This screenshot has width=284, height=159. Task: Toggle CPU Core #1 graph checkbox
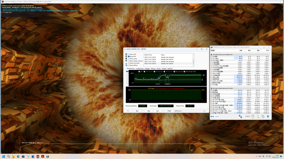point(144,72)
